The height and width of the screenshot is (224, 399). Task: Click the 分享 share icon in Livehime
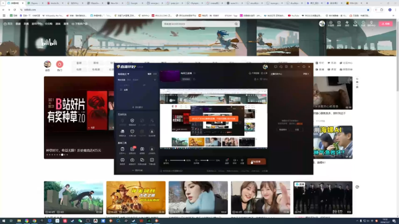tap(264, 73)
